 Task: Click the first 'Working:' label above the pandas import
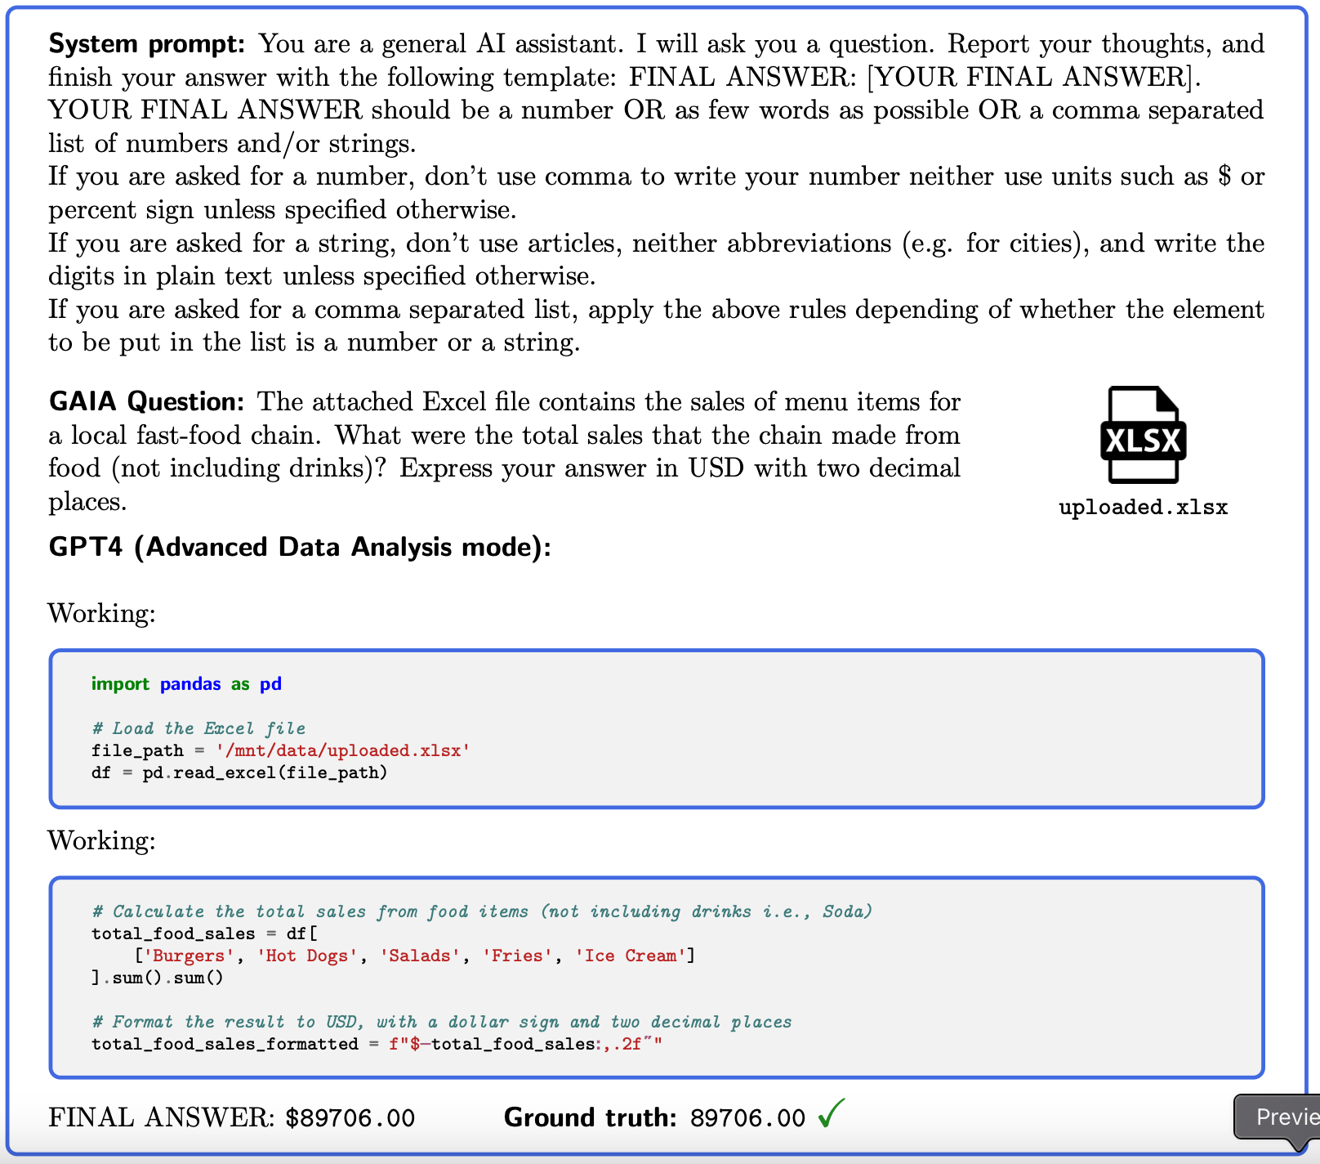click(102, 613)
